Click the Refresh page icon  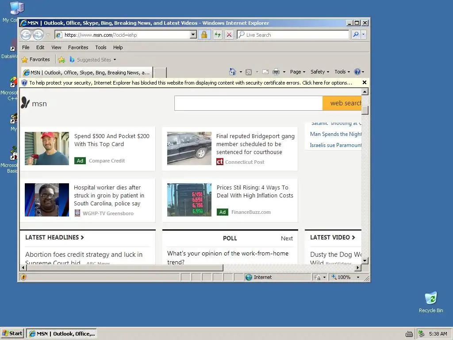point(218,35)
